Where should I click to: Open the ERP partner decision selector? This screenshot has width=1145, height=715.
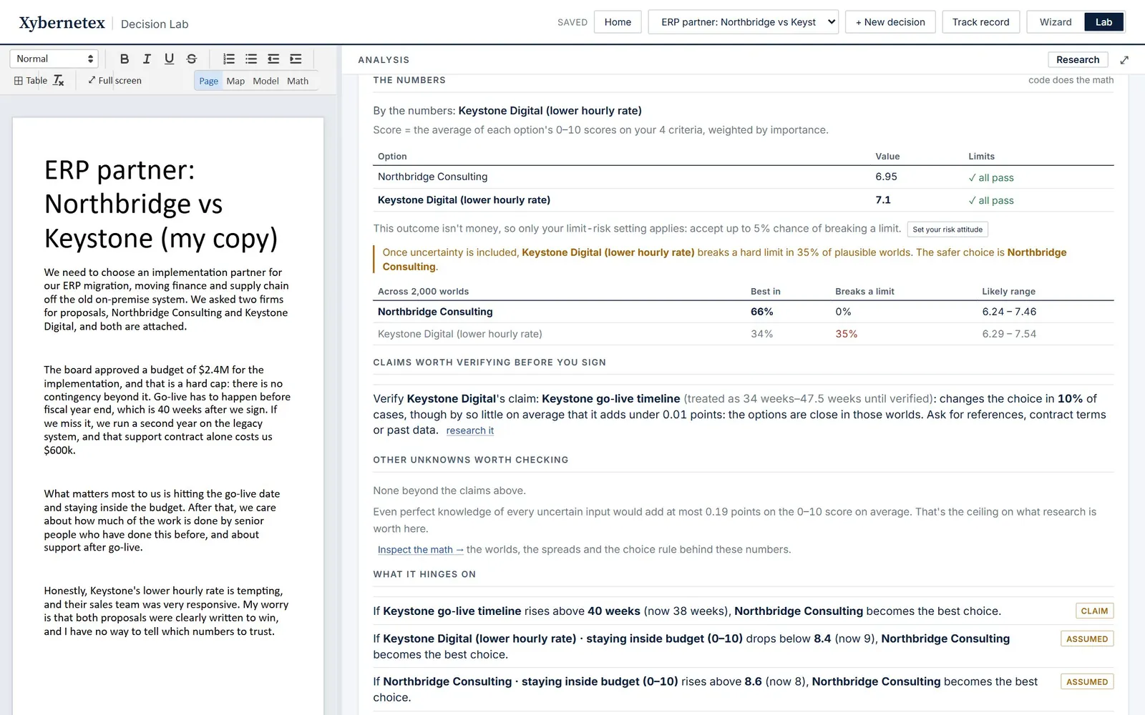point(744,22)
